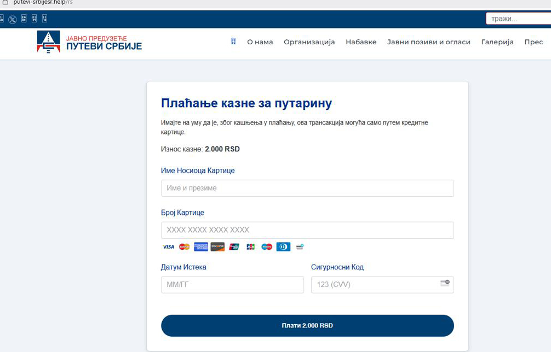Image resolution: width=551 pixels, height=352 pixels.
Task: Click the JCB card icon
Action: [251, 247]
